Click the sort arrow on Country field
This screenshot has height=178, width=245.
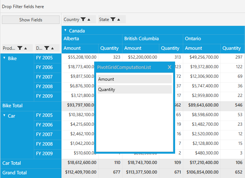89,20
